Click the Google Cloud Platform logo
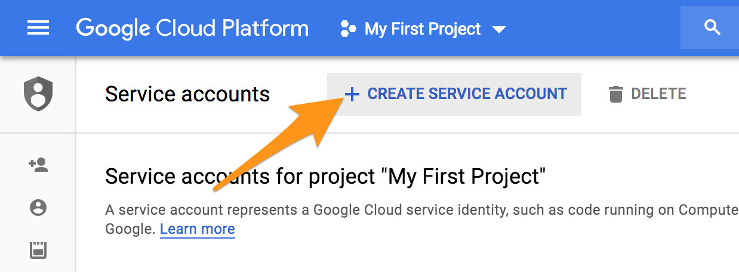 pyautogui.click(x=192, y=28)
